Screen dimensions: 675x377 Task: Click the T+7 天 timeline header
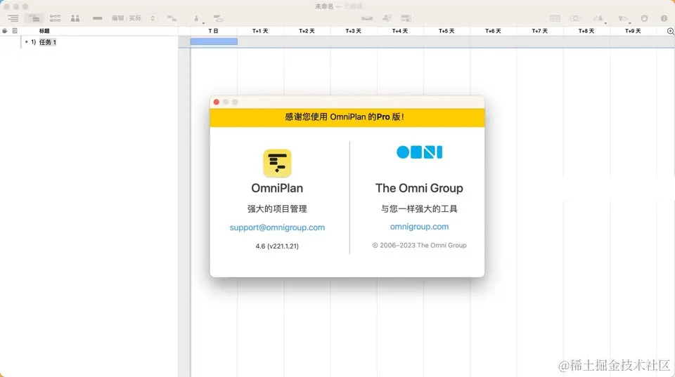click(539, 31)
